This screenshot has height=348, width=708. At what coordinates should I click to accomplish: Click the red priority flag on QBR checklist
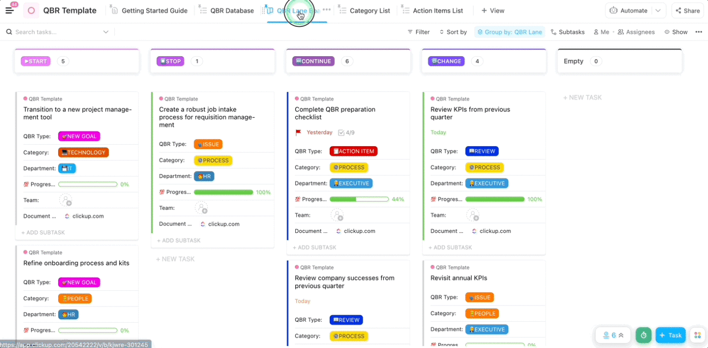click(298, 133)
